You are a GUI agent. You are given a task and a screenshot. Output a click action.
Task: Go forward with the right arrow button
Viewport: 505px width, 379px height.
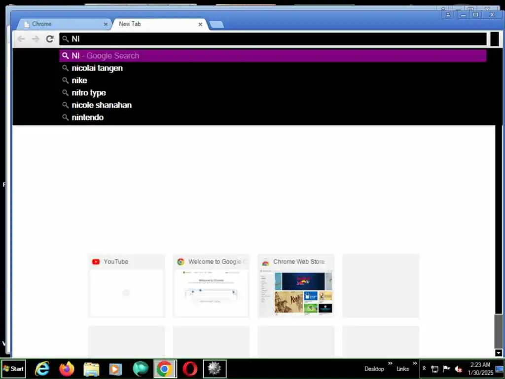[x=36, y=39]
